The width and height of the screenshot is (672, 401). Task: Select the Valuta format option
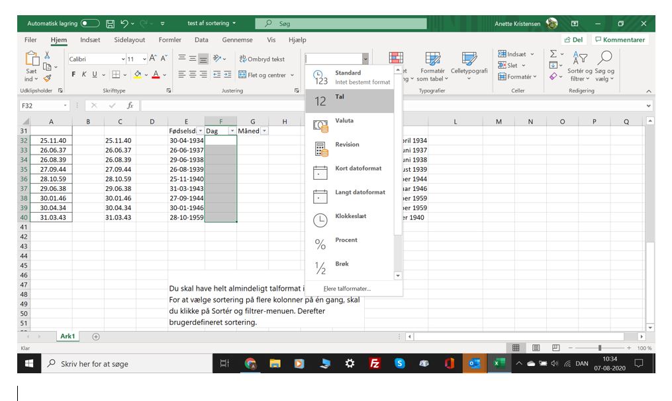point(350,125)
